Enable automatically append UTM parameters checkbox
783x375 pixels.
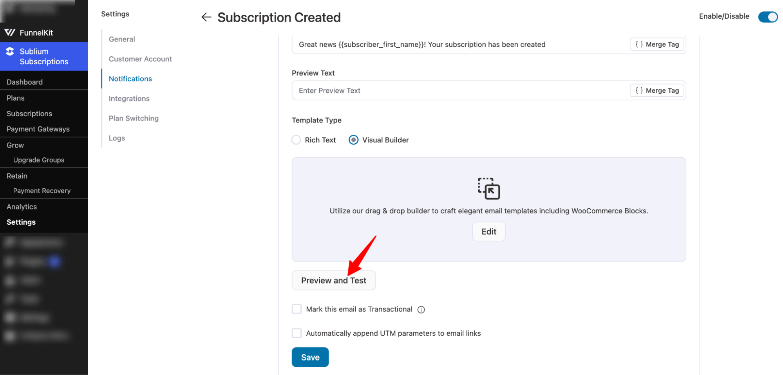297,333
